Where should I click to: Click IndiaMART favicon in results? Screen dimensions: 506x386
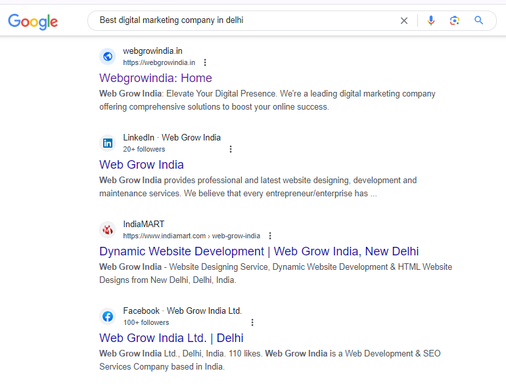(x=108, y=230)
